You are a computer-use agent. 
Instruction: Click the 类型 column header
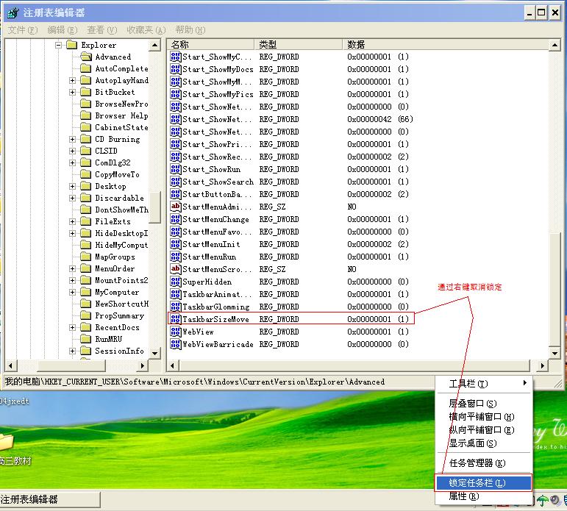point(299,44)
